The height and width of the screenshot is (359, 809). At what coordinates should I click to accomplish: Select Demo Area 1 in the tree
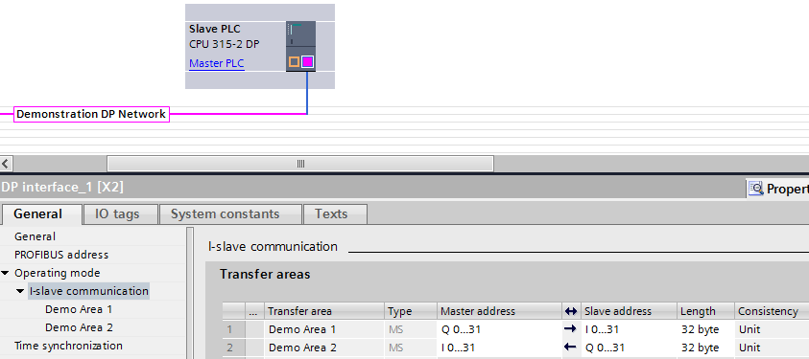tap(79, 309)
